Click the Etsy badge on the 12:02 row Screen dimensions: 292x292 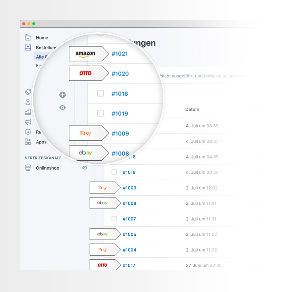click(105, 188)
